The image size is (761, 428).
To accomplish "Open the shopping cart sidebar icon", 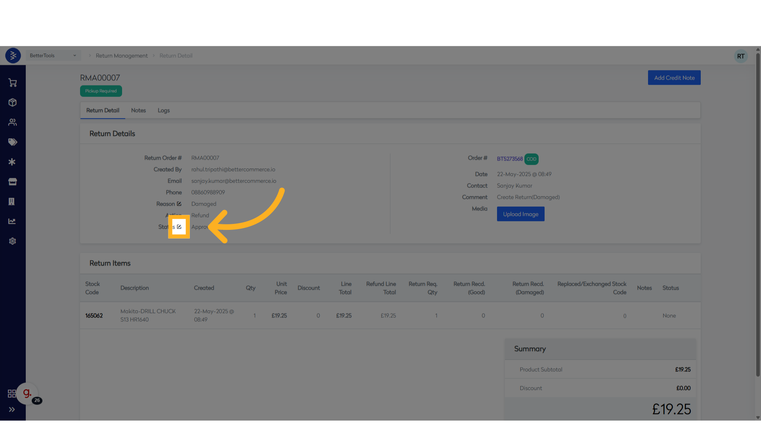I will tap(12, 82).
